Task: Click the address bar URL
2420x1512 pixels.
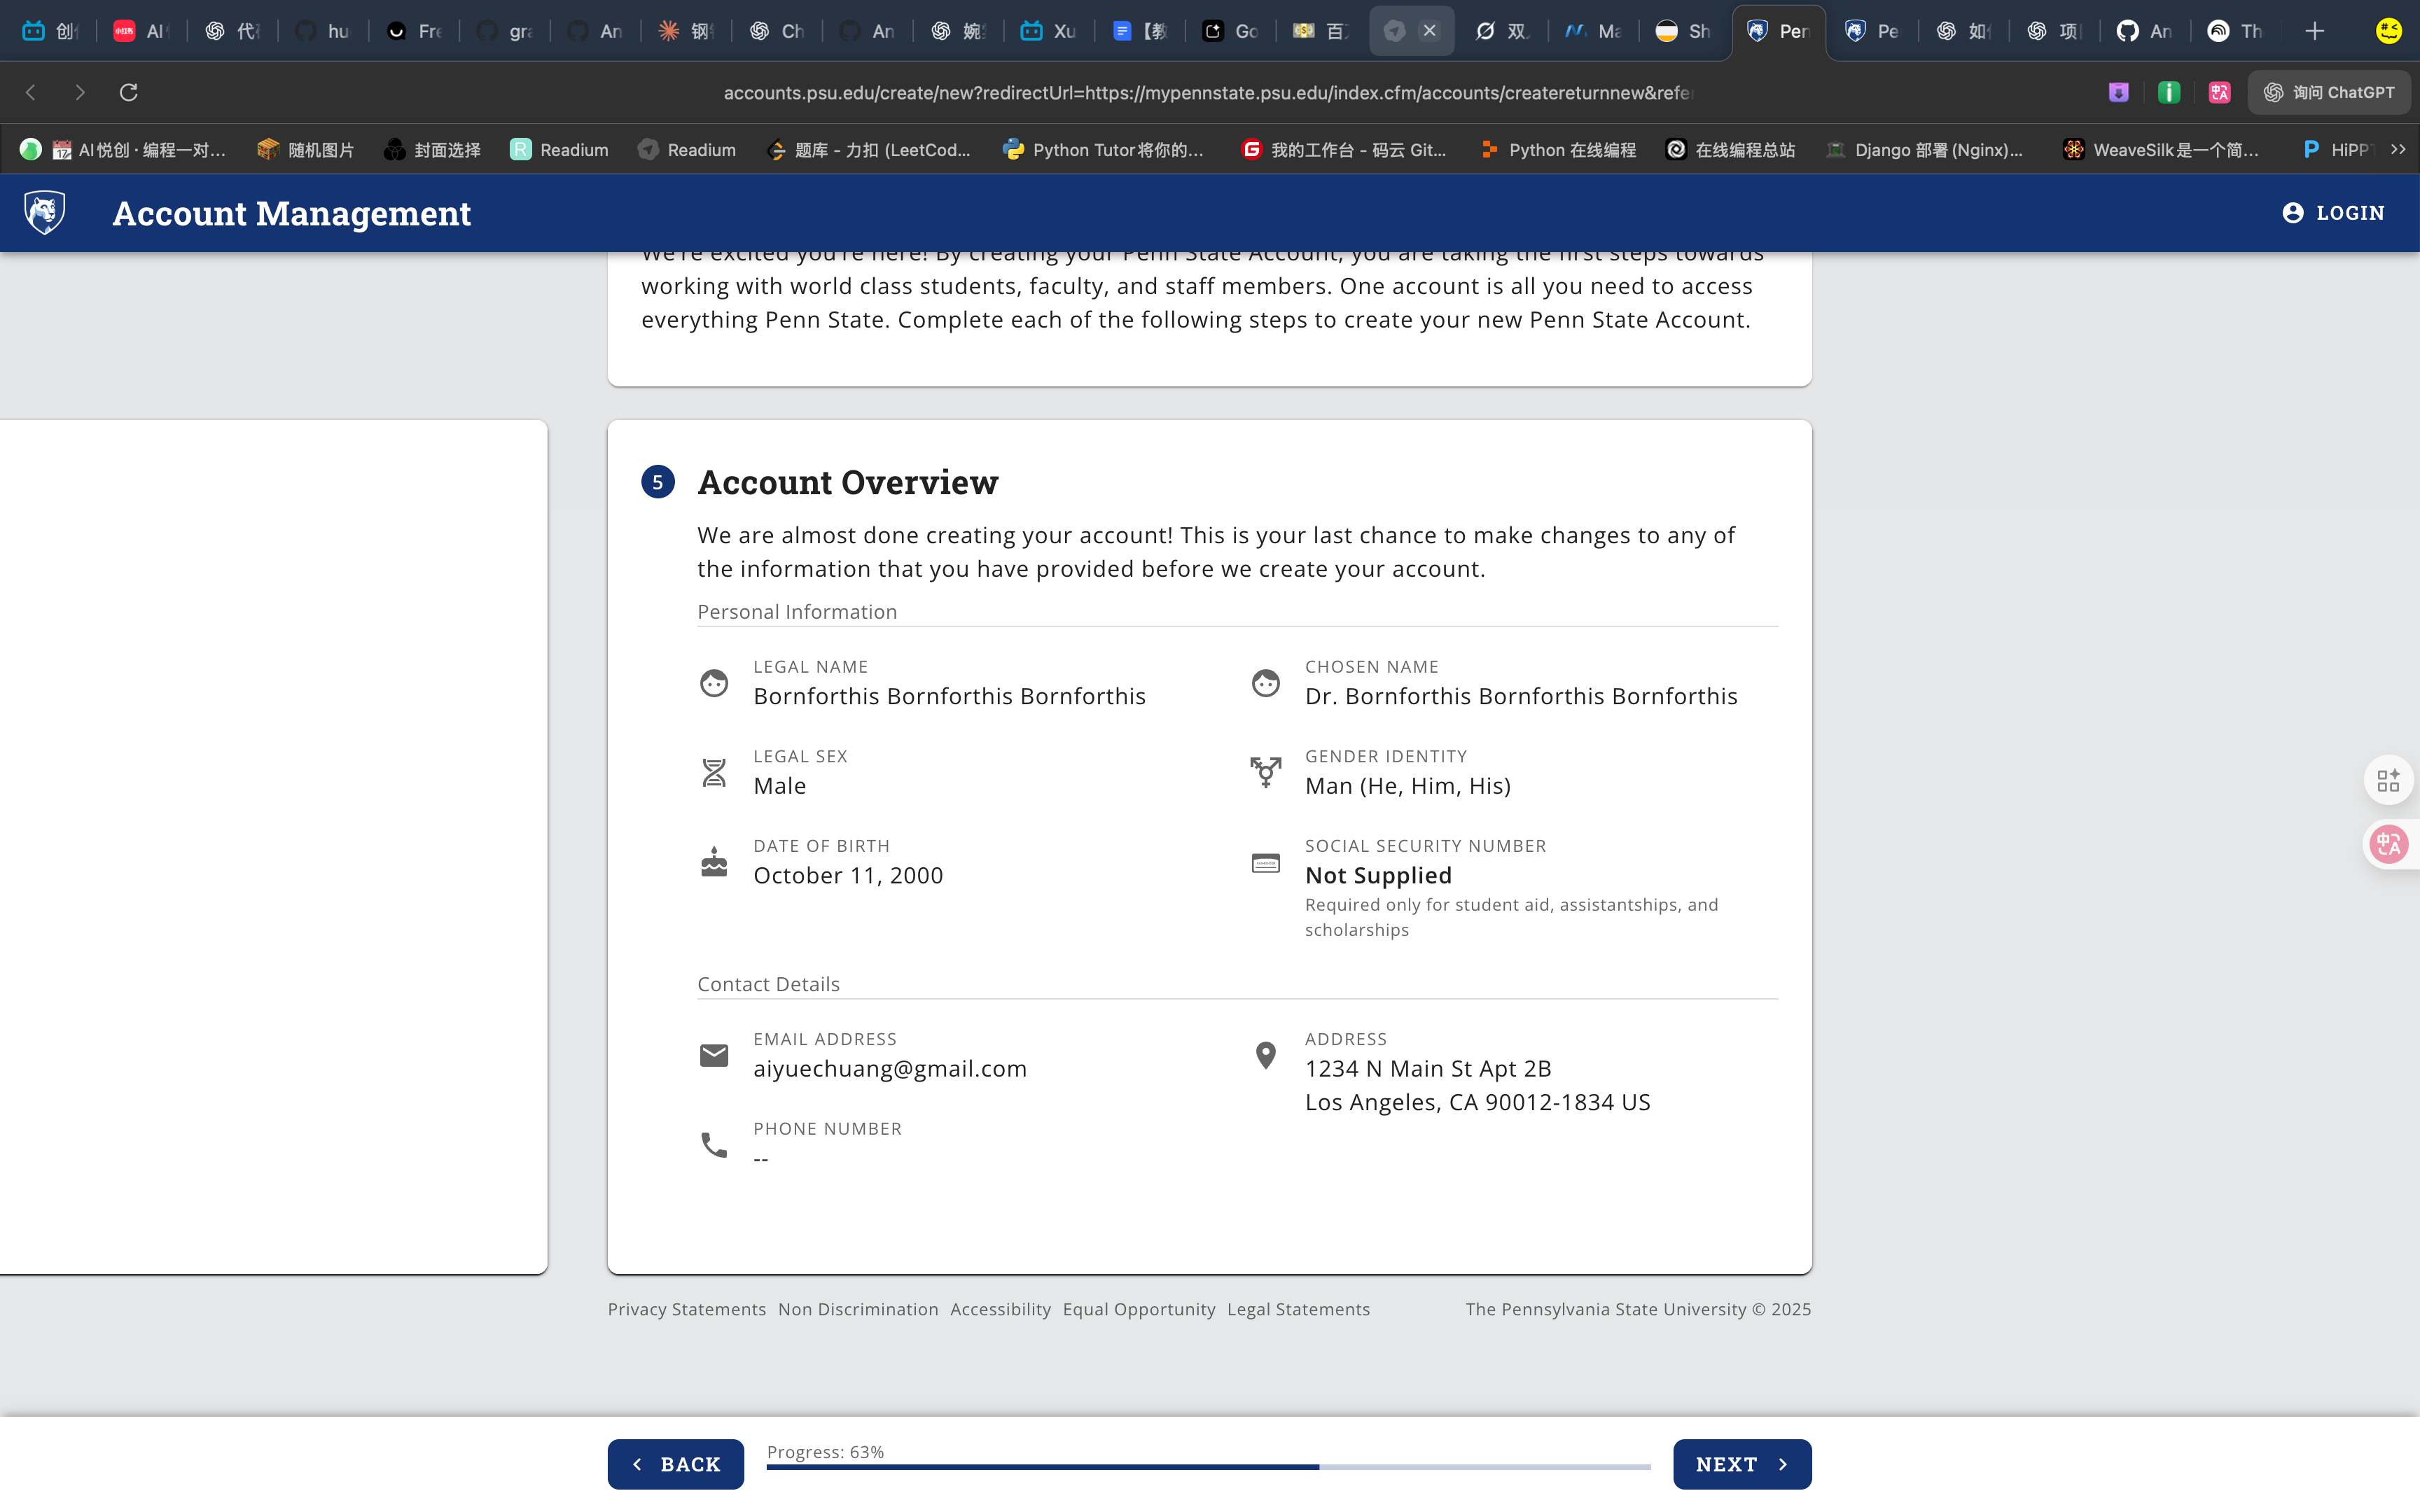Action: click(1208, 92)
